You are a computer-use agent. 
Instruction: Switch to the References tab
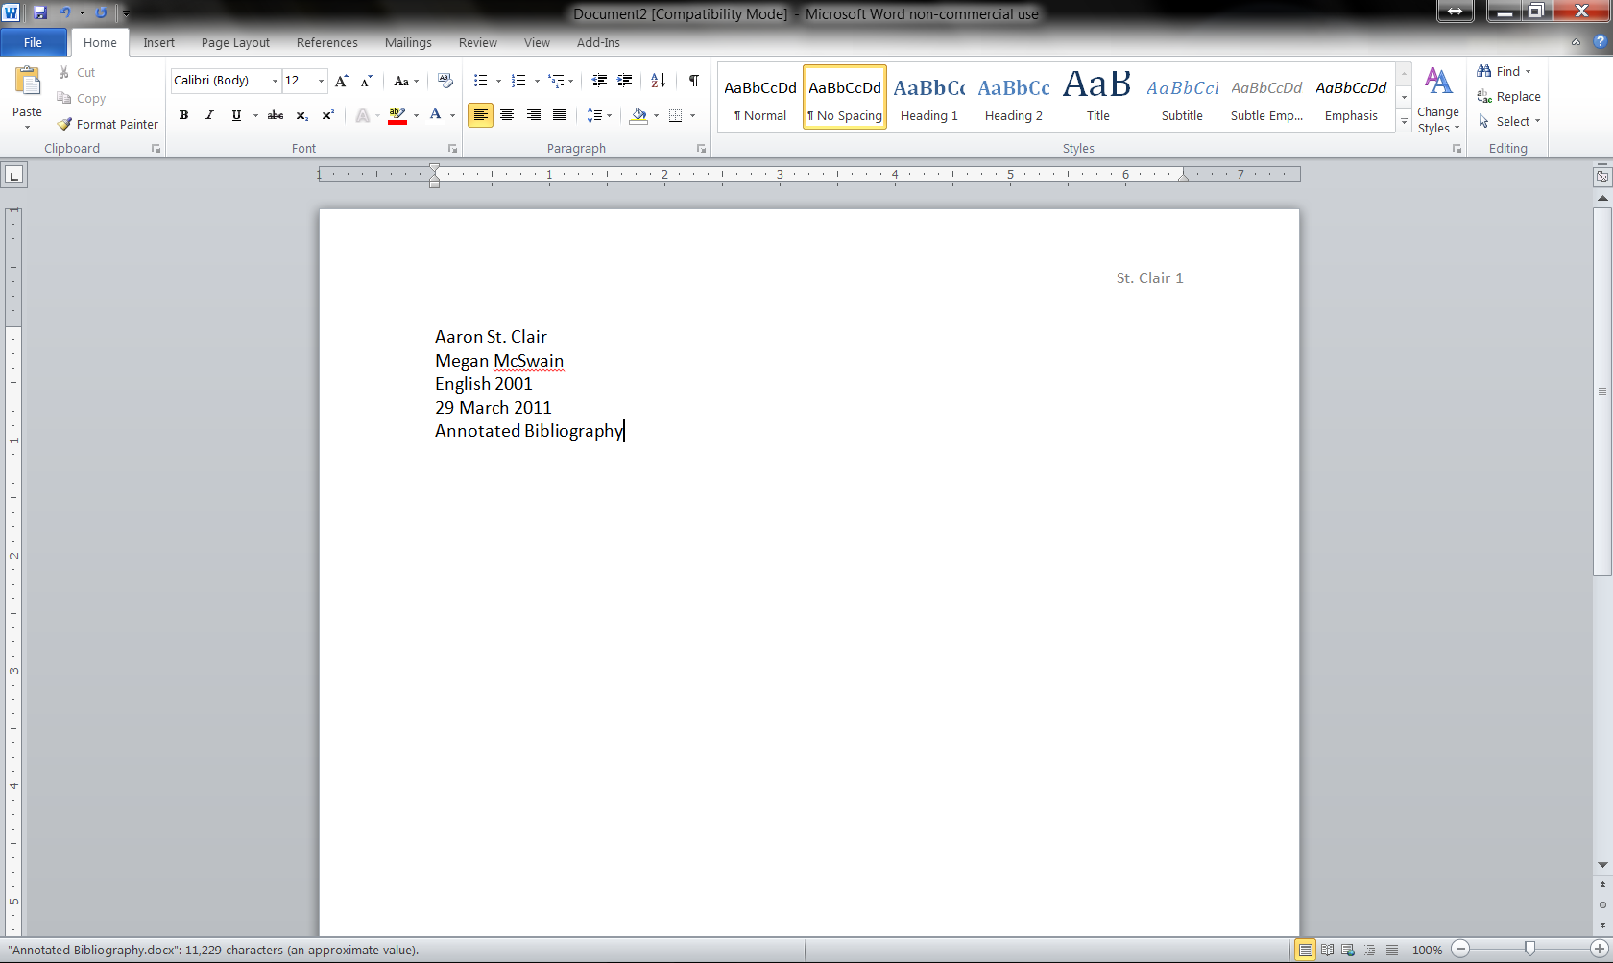(x=326, y=42)
